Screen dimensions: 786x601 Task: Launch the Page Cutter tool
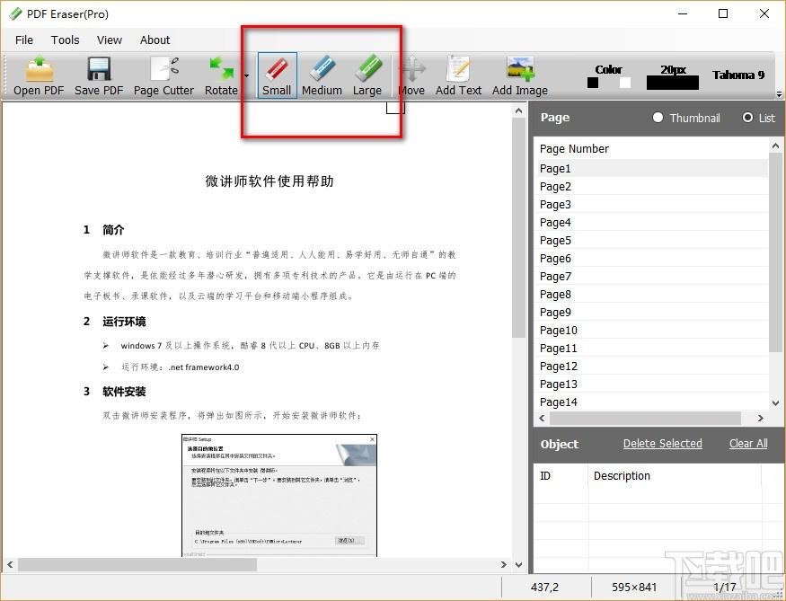pyautogui.click(x=163, y=75)
